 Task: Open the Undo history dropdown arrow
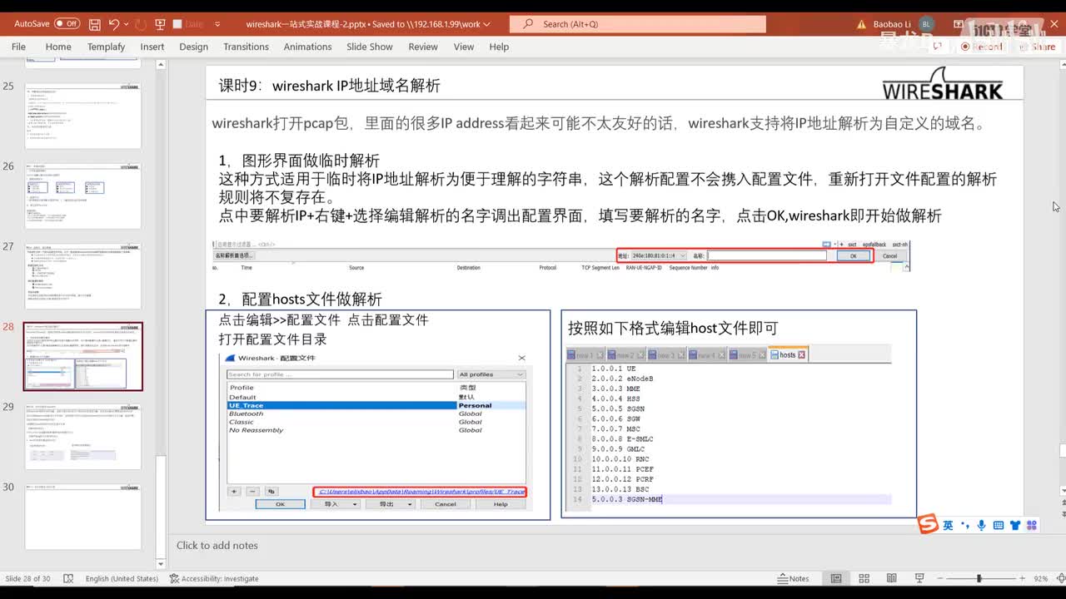point(125,24)
